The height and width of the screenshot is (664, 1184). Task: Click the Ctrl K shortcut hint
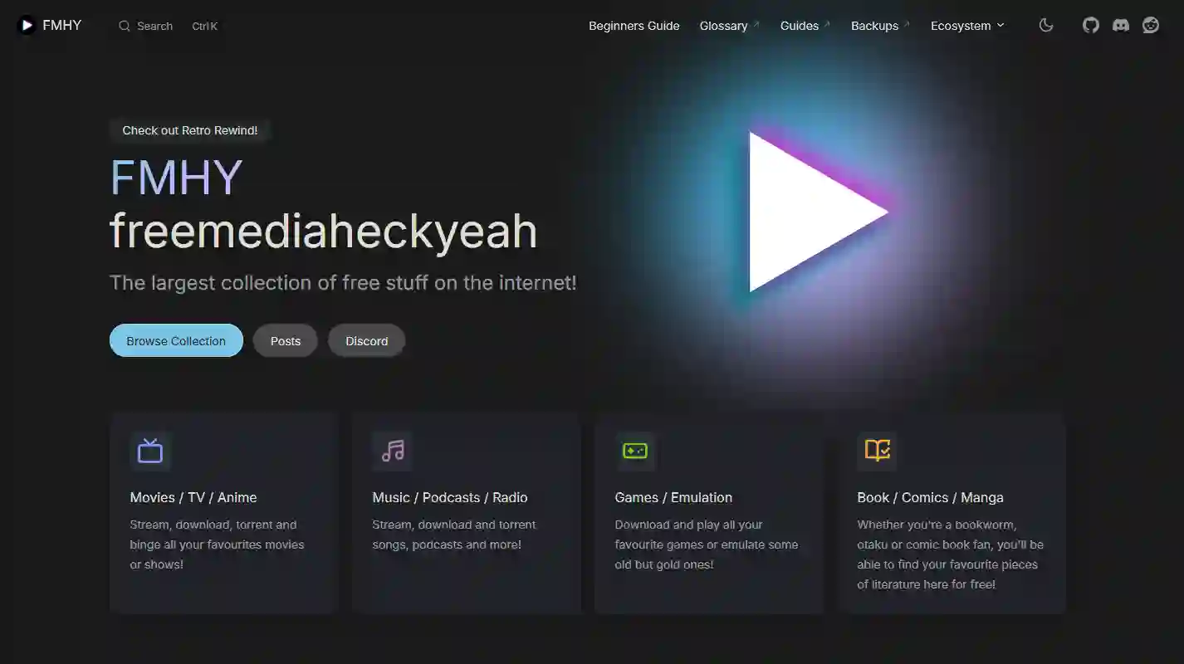[x=205, y=26]
